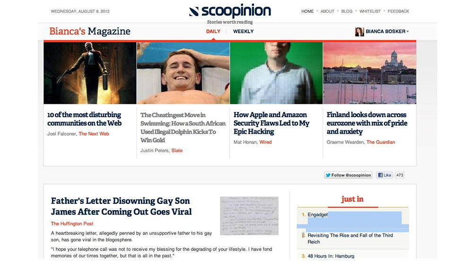473x266 pixels.
Task: Open the smiling swimmer article image
Action: tap(183, 73)
